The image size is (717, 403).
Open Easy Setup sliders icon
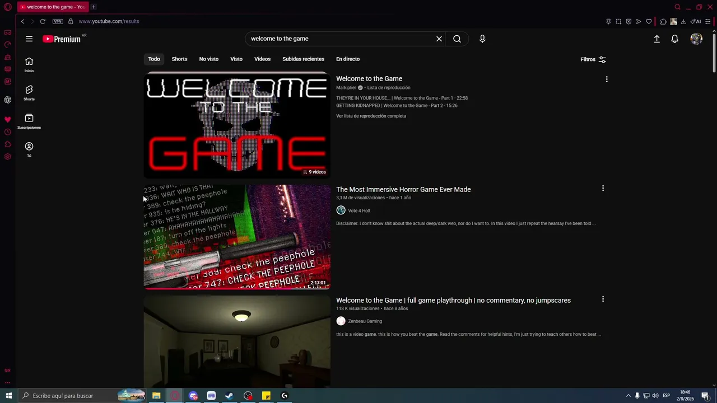(x=708, y=21)
